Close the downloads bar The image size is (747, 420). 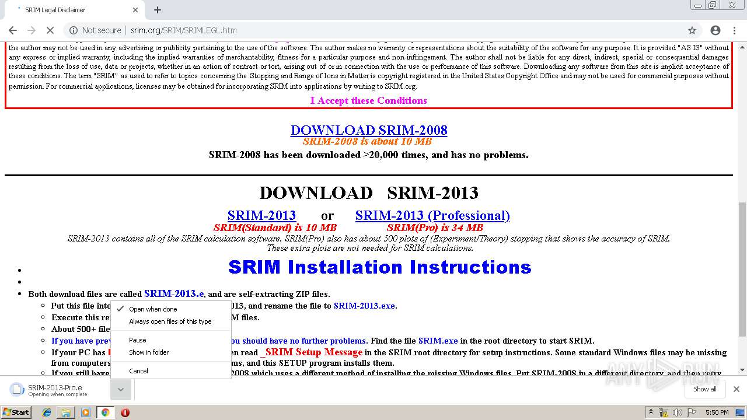736,389
